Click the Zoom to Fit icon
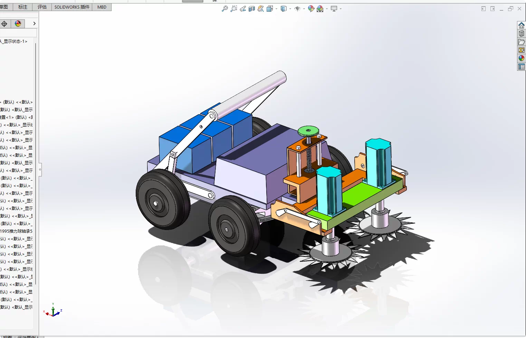Viewport: 526px width, 338px height. pos(224,9)
